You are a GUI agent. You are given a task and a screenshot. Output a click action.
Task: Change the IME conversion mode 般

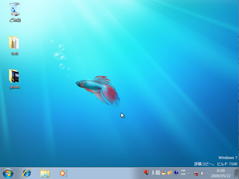click(158, 173)
